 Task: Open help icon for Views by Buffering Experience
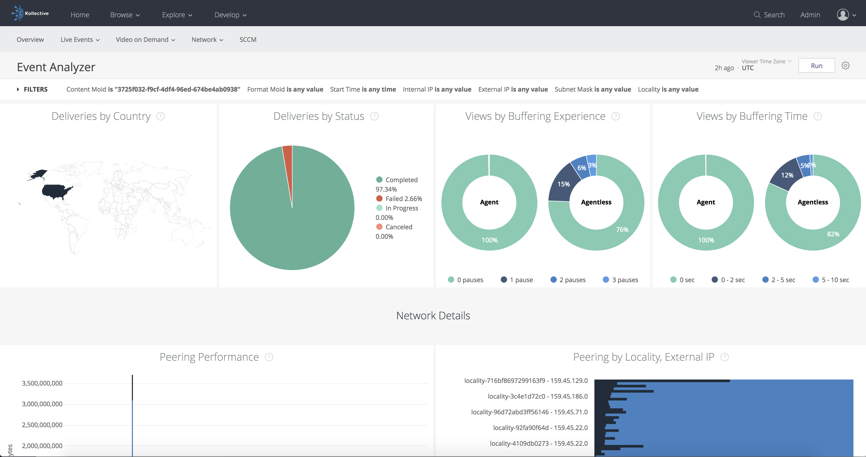pyautogui.click(x=616, y=116)
